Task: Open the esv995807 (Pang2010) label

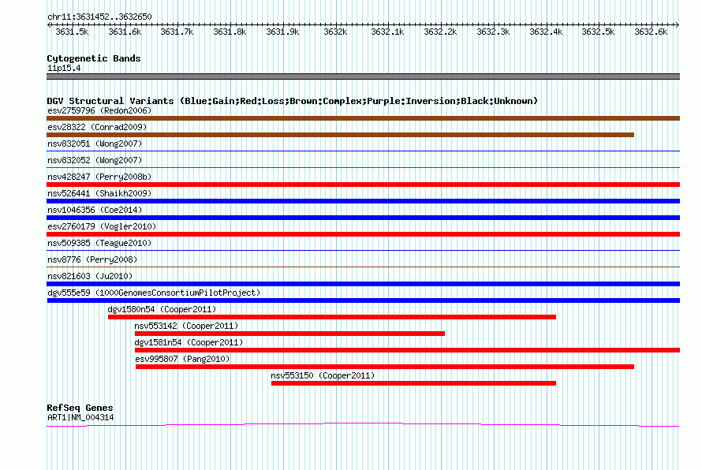Action: [182, 359]
